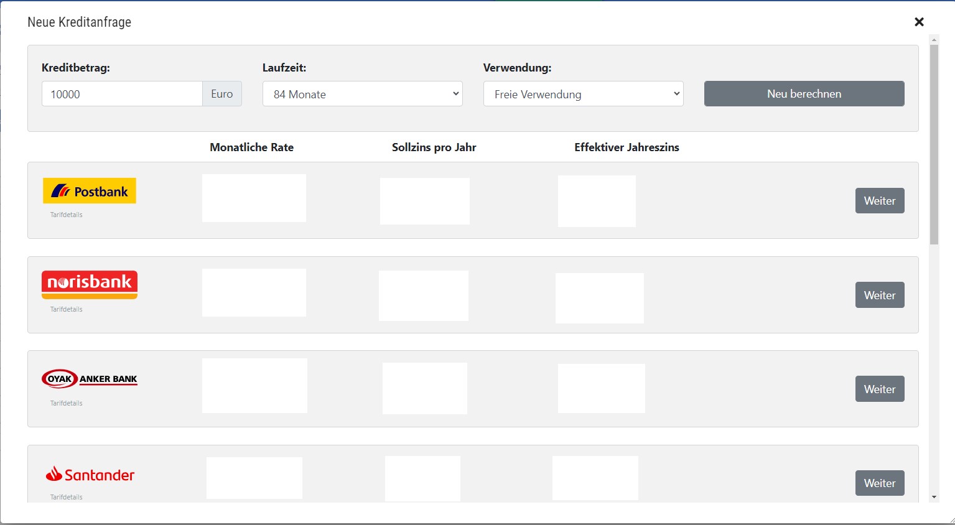Click the scrollbar down arrow
Screen dimensions: 955x525
934,498
